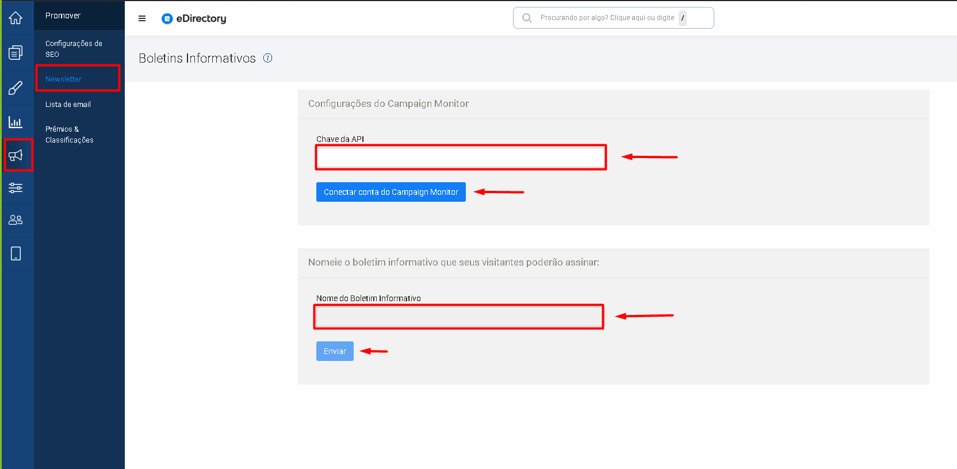Focus the search box Procurando por algo
The image size is (957, 469).
tap(614, 18)
